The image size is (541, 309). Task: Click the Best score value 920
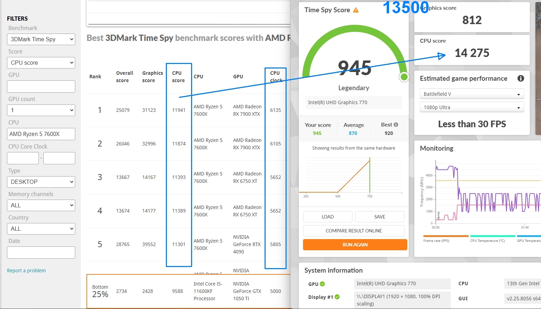click(x=389, y=133)
